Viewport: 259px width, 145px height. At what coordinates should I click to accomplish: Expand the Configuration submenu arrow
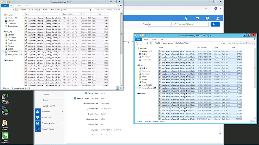point(62,129)
